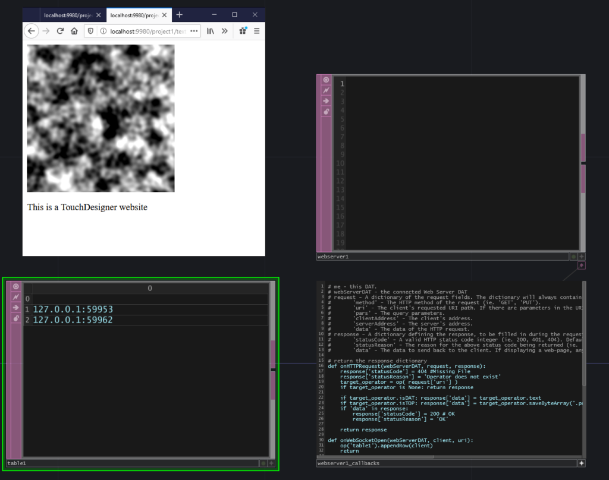Open the What's New gift icon
Image resolution: width=609 pixels, height=480 pixels.
pyautogui.click(x=243, y=31)
